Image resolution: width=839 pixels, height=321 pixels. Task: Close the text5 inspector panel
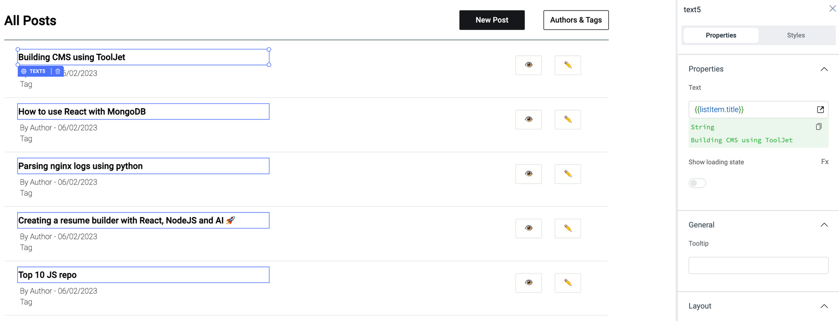click(832, 9)
